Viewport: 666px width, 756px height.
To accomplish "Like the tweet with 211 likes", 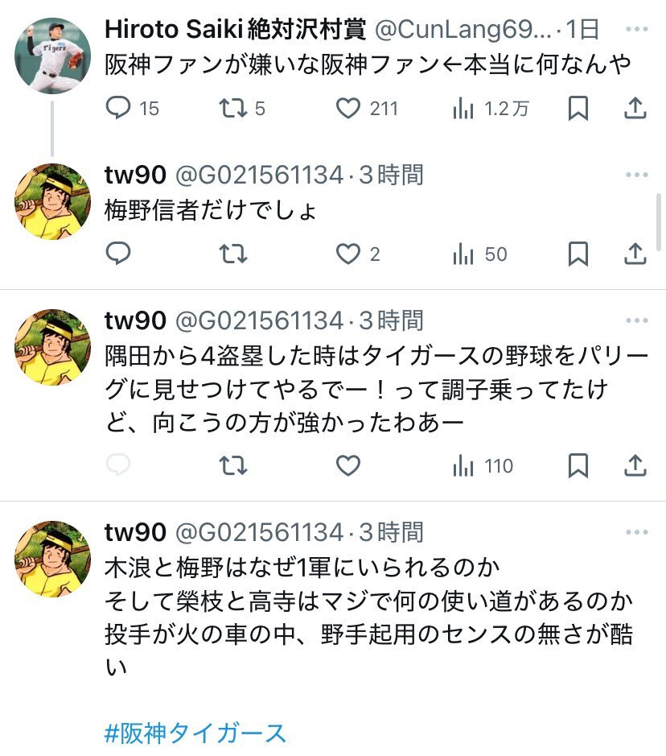I will click(x=347, y=108).
